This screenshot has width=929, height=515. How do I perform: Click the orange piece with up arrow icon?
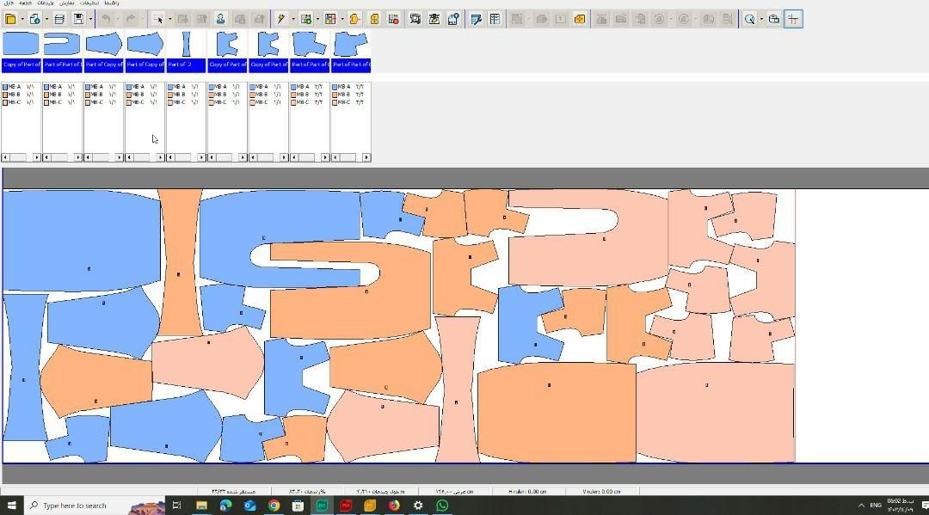pyautogui.click(x=374, y=19)
